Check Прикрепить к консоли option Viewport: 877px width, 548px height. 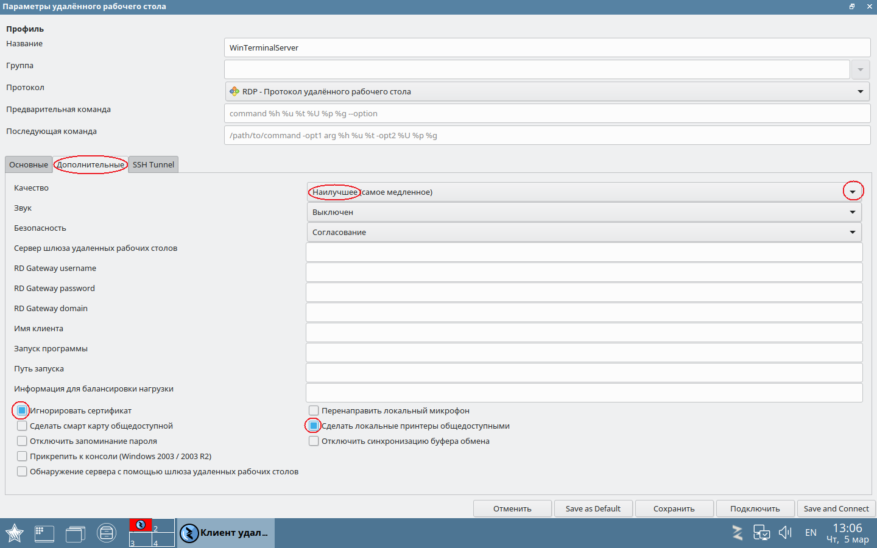[x=22, y=456]
